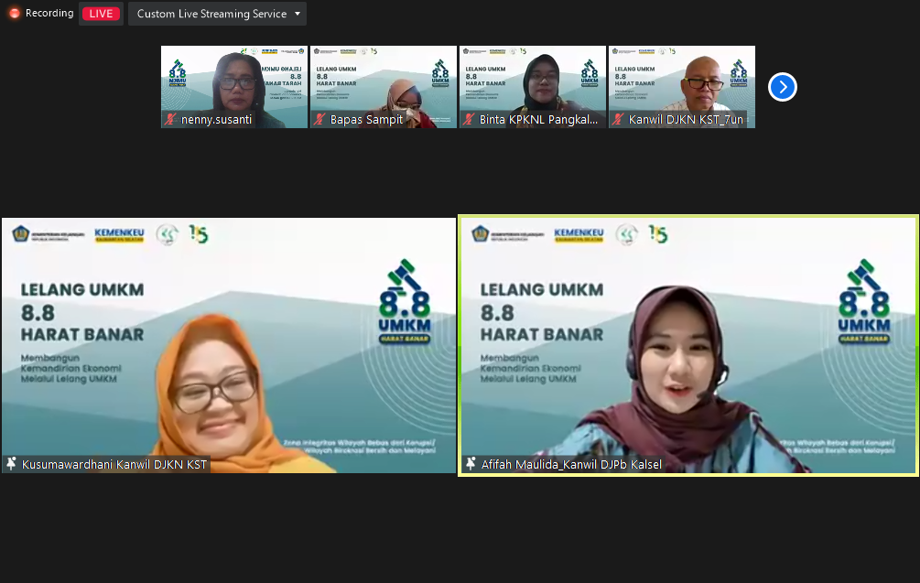
Task: Select Kanwil DJKN KST_7un's video thumbnail
Action: [681, 82]
